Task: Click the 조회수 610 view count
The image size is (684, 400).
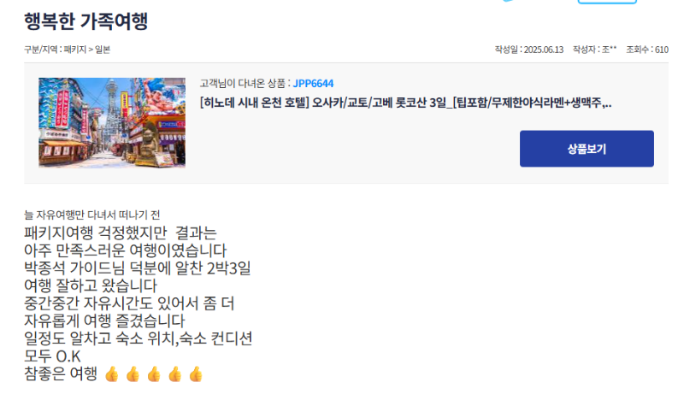Action: pyautogui.click(x=647, y=50)
